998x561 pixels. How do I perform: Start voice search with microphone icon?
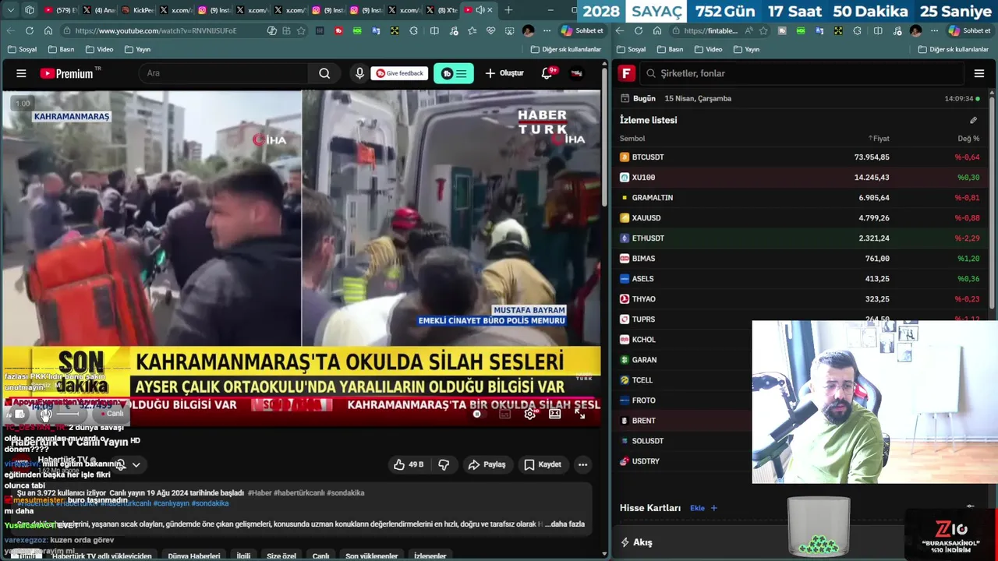pos(359,73)
